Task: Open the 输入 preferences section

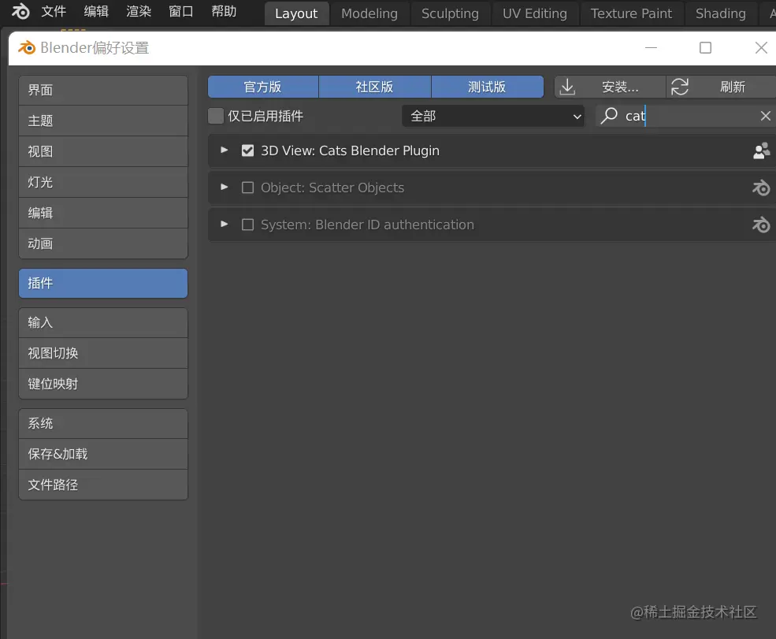Action: point(103,323)
